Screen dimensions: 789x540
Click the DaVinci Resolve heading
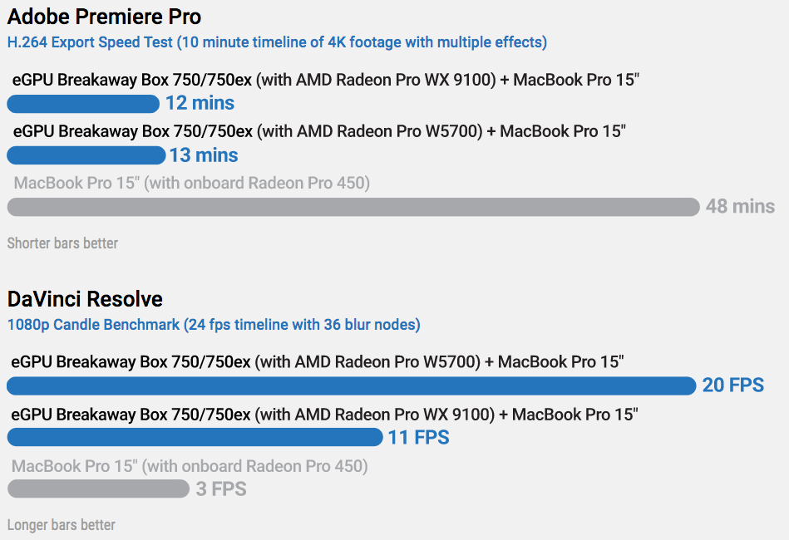tap(85, 299)
